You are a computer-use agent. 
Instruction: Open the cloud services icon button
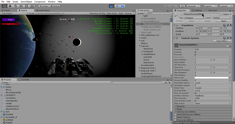click(182, 6)
